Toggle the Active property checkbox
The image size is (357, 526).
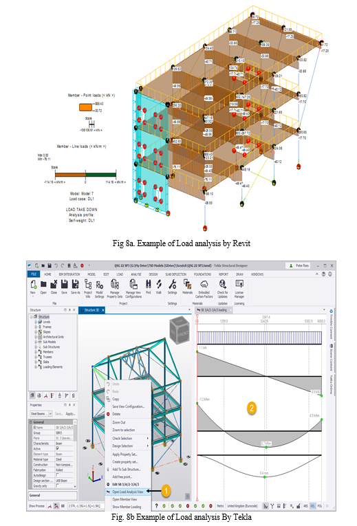(x=57, y=448)
